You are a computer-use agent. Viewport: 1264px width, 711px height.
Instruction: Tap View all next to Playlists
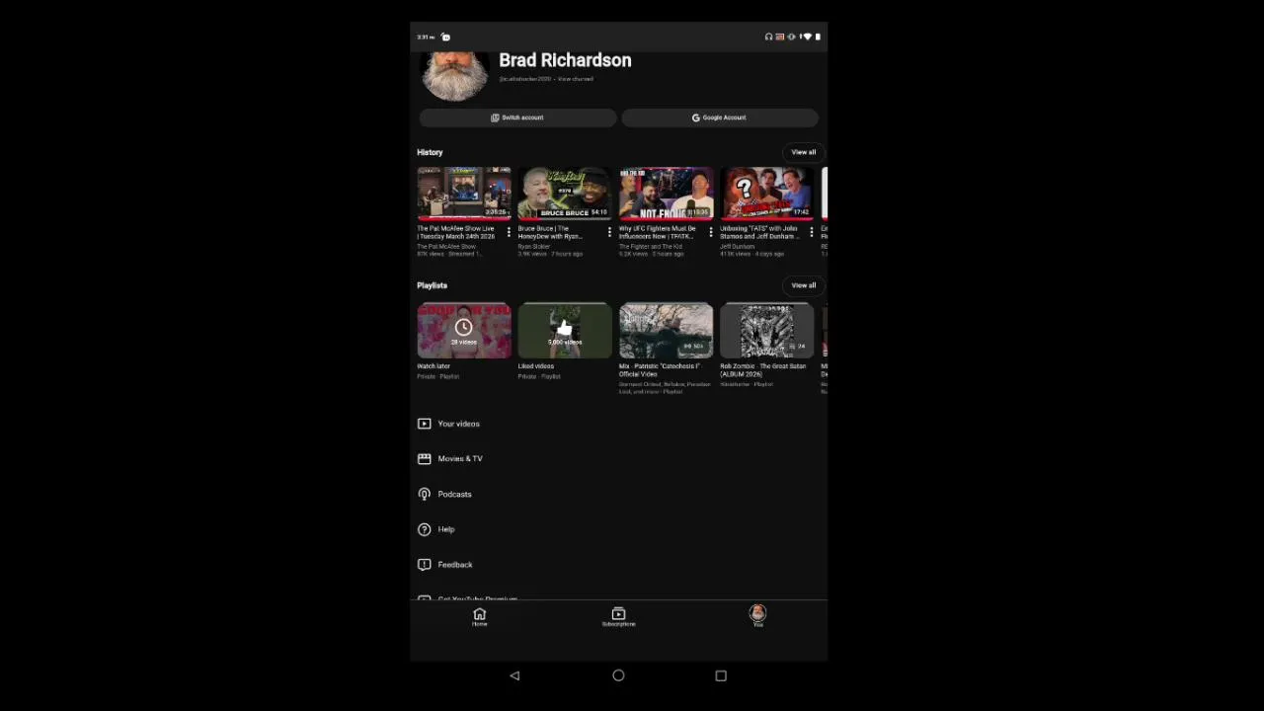804,285
